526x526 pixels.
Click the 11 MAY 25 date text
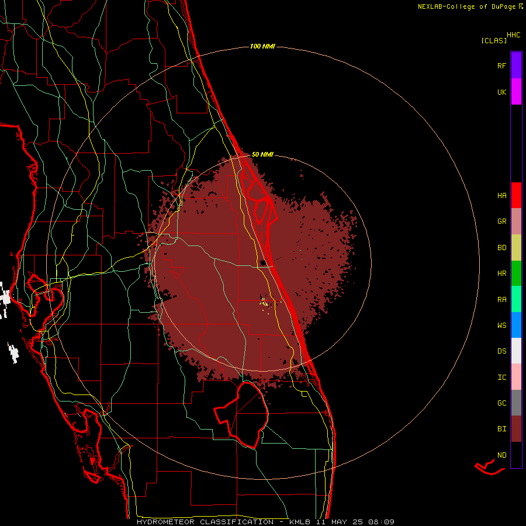pos(338,522)
